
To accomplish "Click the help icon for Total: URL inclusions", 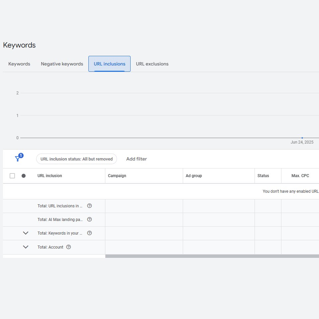I will [89, 206].
